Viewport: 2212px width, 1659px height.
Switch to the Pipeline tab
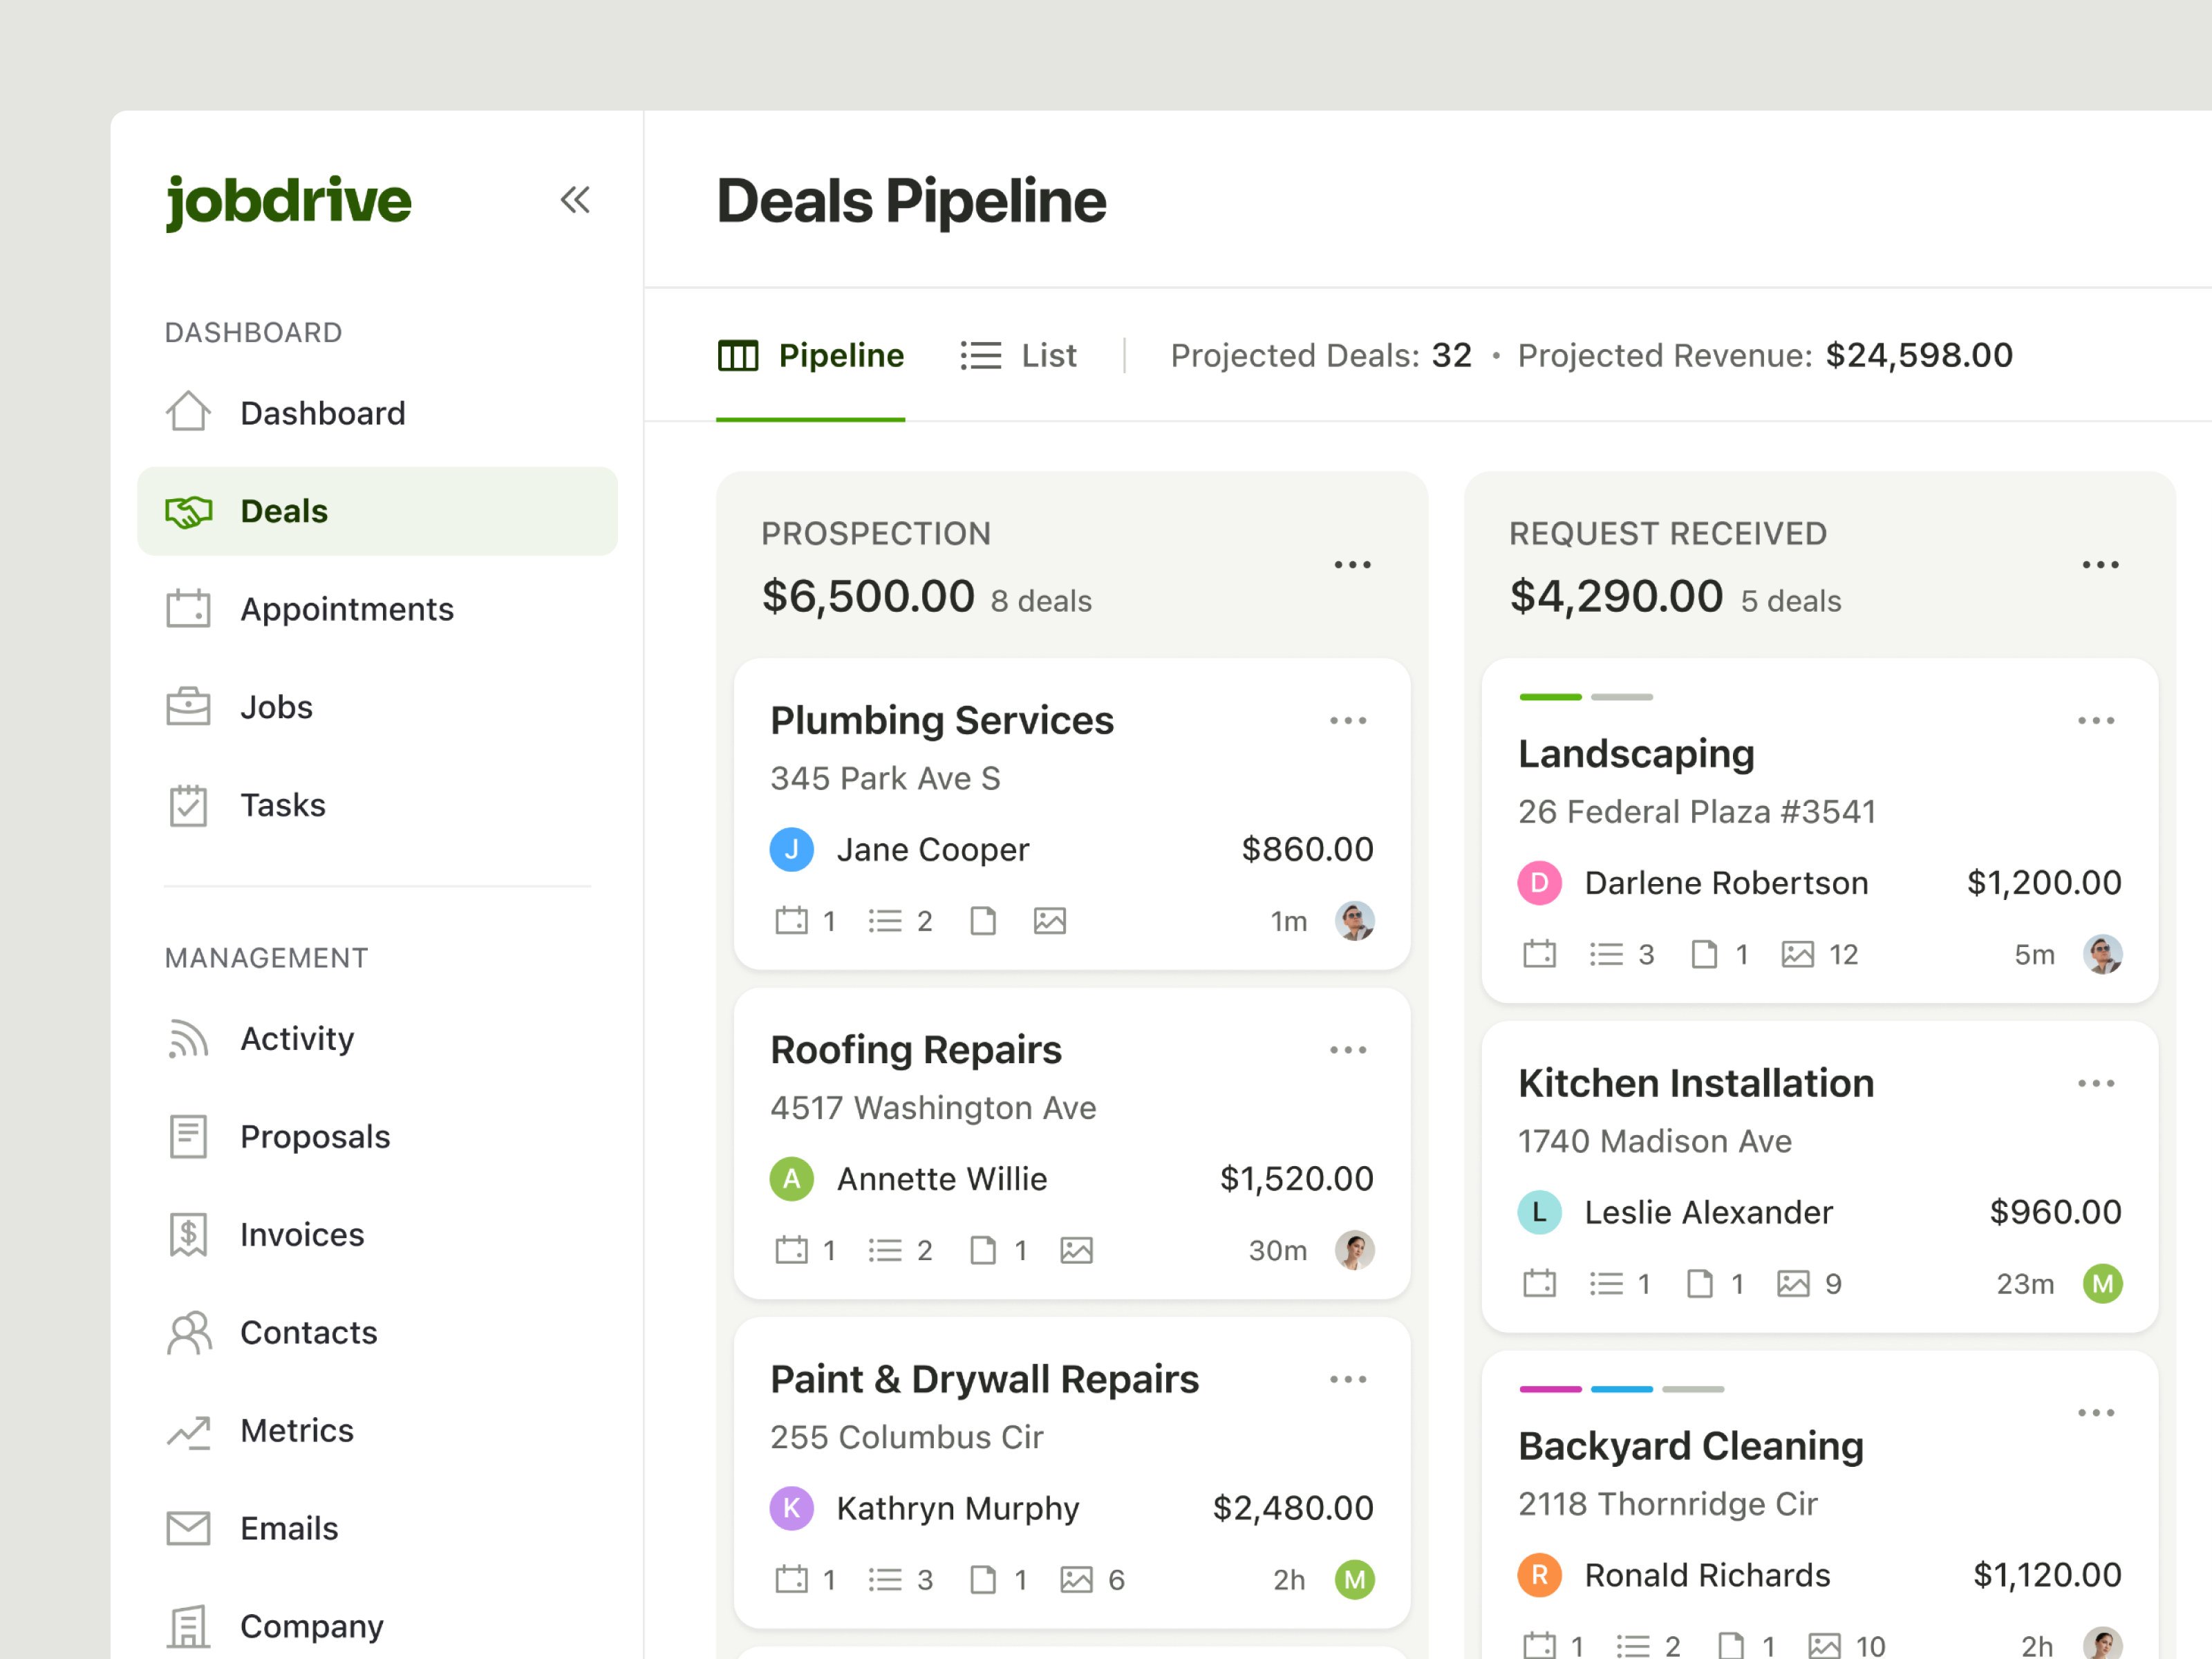(811, 356)
